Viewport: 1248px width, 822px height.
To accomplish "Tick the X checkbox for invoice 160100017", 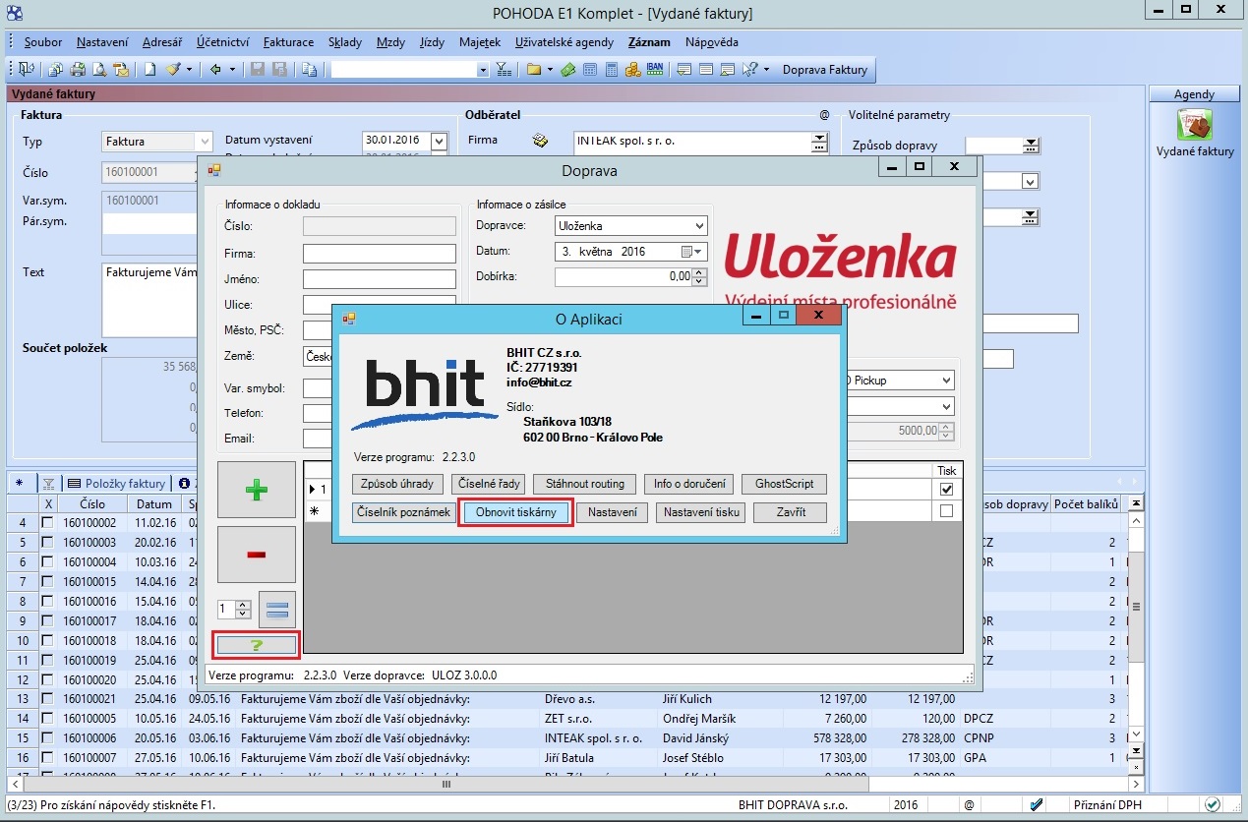I will 47,621.
